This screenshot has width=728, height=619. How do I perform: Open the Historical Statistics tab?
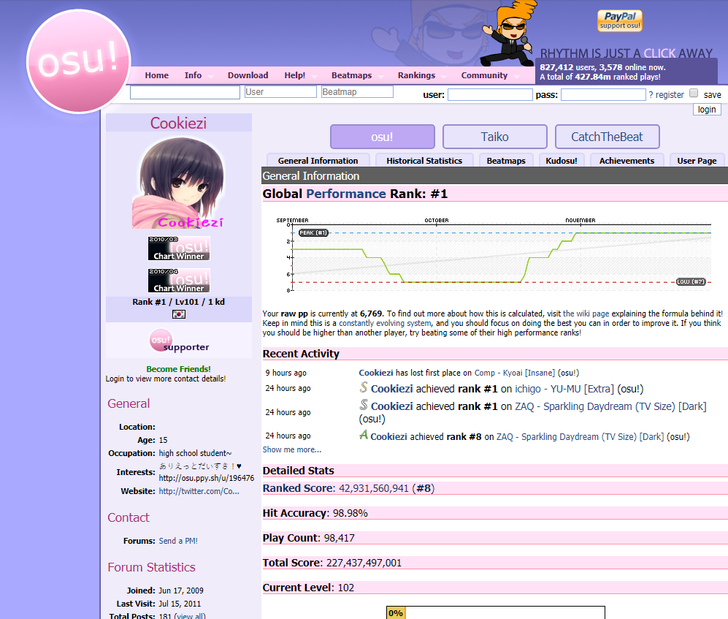(x=424, y=160)
